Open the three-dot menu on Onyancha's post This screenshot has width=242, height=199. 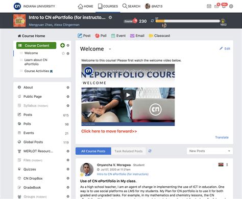tap(227, 164)
